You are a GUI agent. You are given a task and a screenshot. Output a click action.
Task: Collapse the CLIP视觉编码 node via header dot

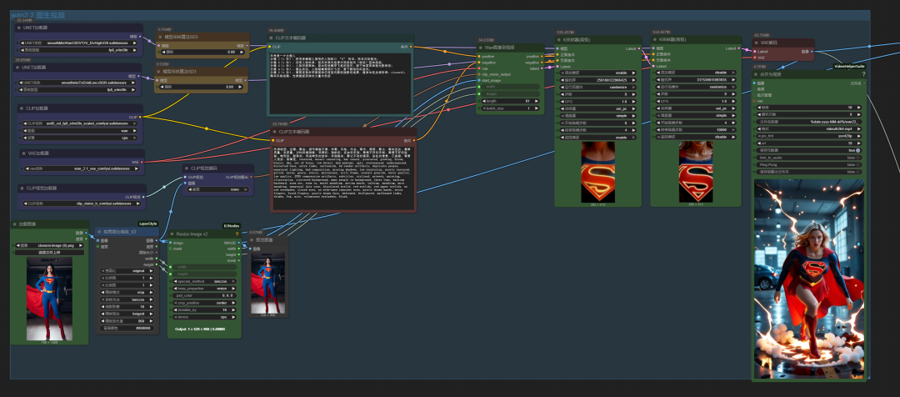coord(188,168)
